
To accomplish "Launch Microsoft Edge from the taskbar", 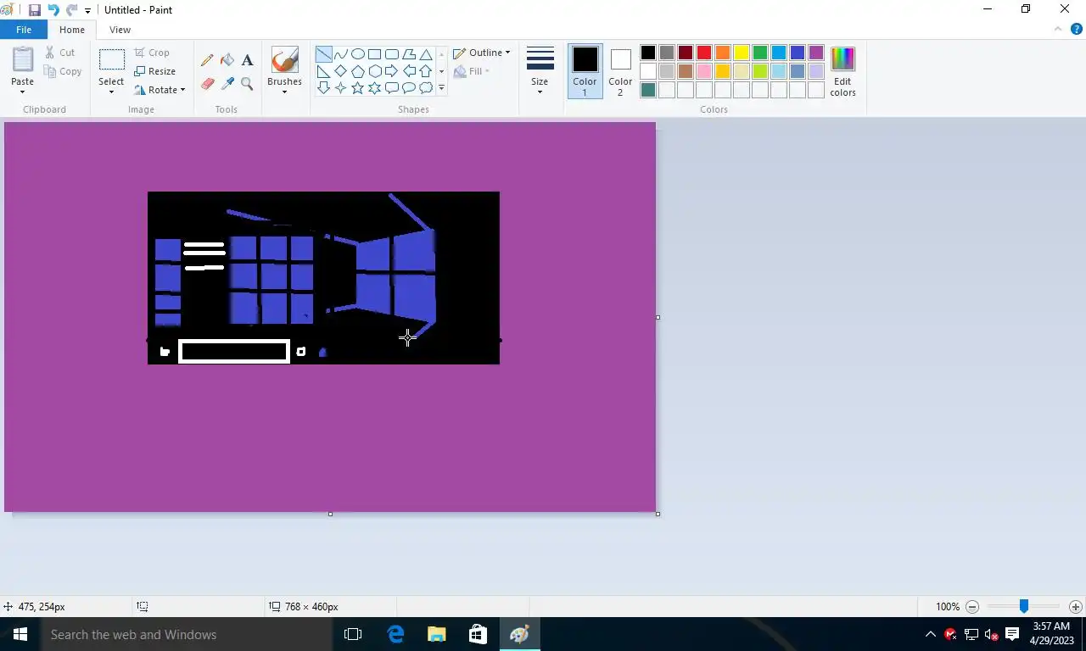I will coord(395,634).
